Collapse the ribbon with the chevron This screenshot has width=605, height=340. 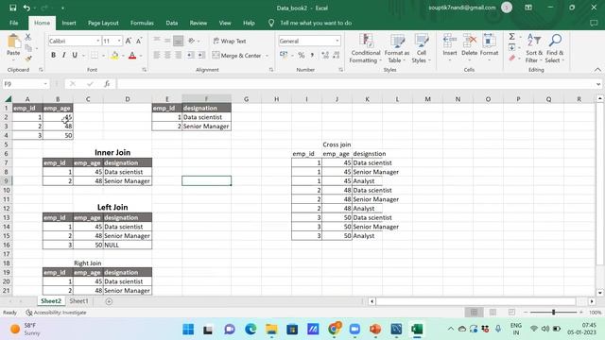(597, 70)
